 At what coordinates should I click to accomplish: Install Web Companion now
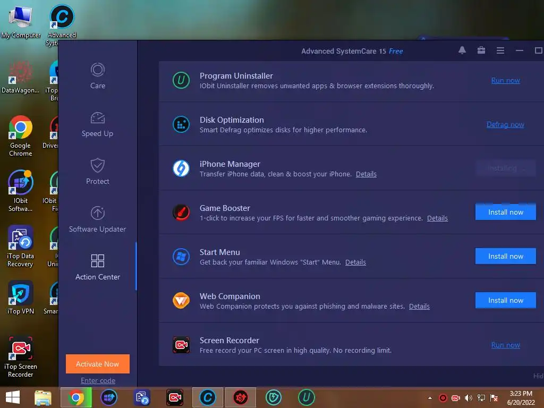pos(506,300)
